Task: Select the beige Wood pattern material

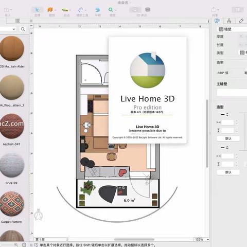Action: click(x=12, y=87)
